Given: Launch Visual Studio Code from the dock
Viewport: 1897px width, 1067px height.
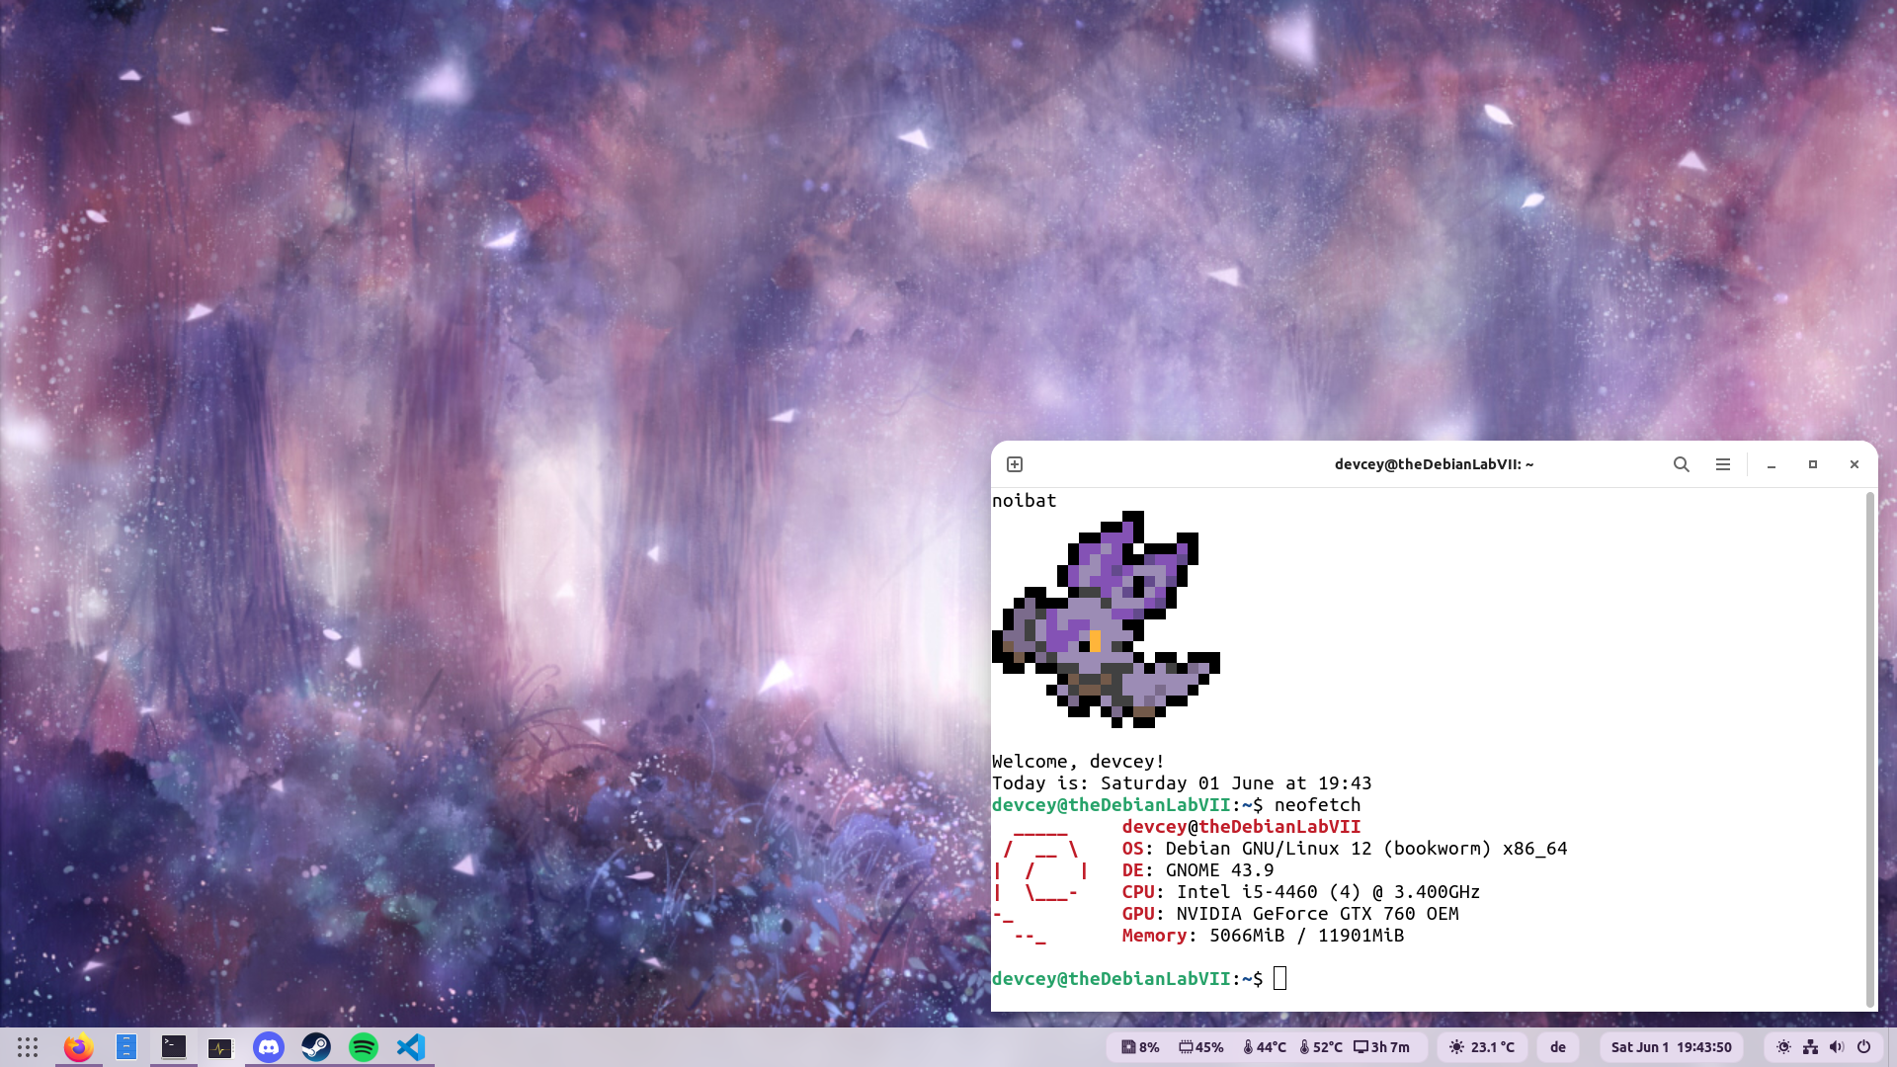Looking at the screenshot, I should tap(411, 1047).
